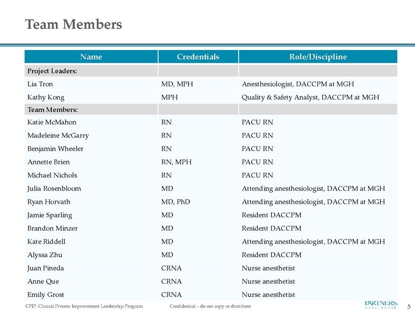The width and height of the screenshot is (415, 311).
Task: Click the "Quality & Safety Analyst" role cell
Action: point(310,97)
